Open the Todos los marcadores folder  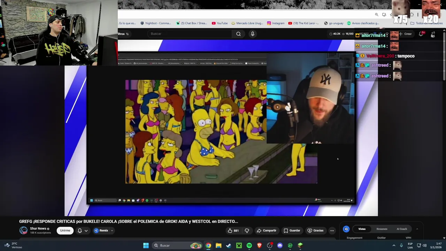pyautogui.click(x=426, y=23)
